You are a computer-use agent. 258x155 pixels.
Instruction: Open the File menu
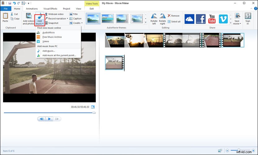[x=6, y=9]
